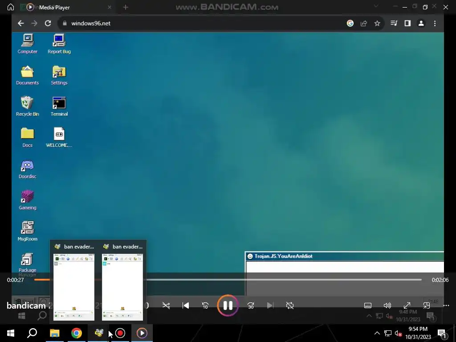Open the 9:54 PM clock and calendar
Viewport: 456px width, 342px height.
coord(418,333)
